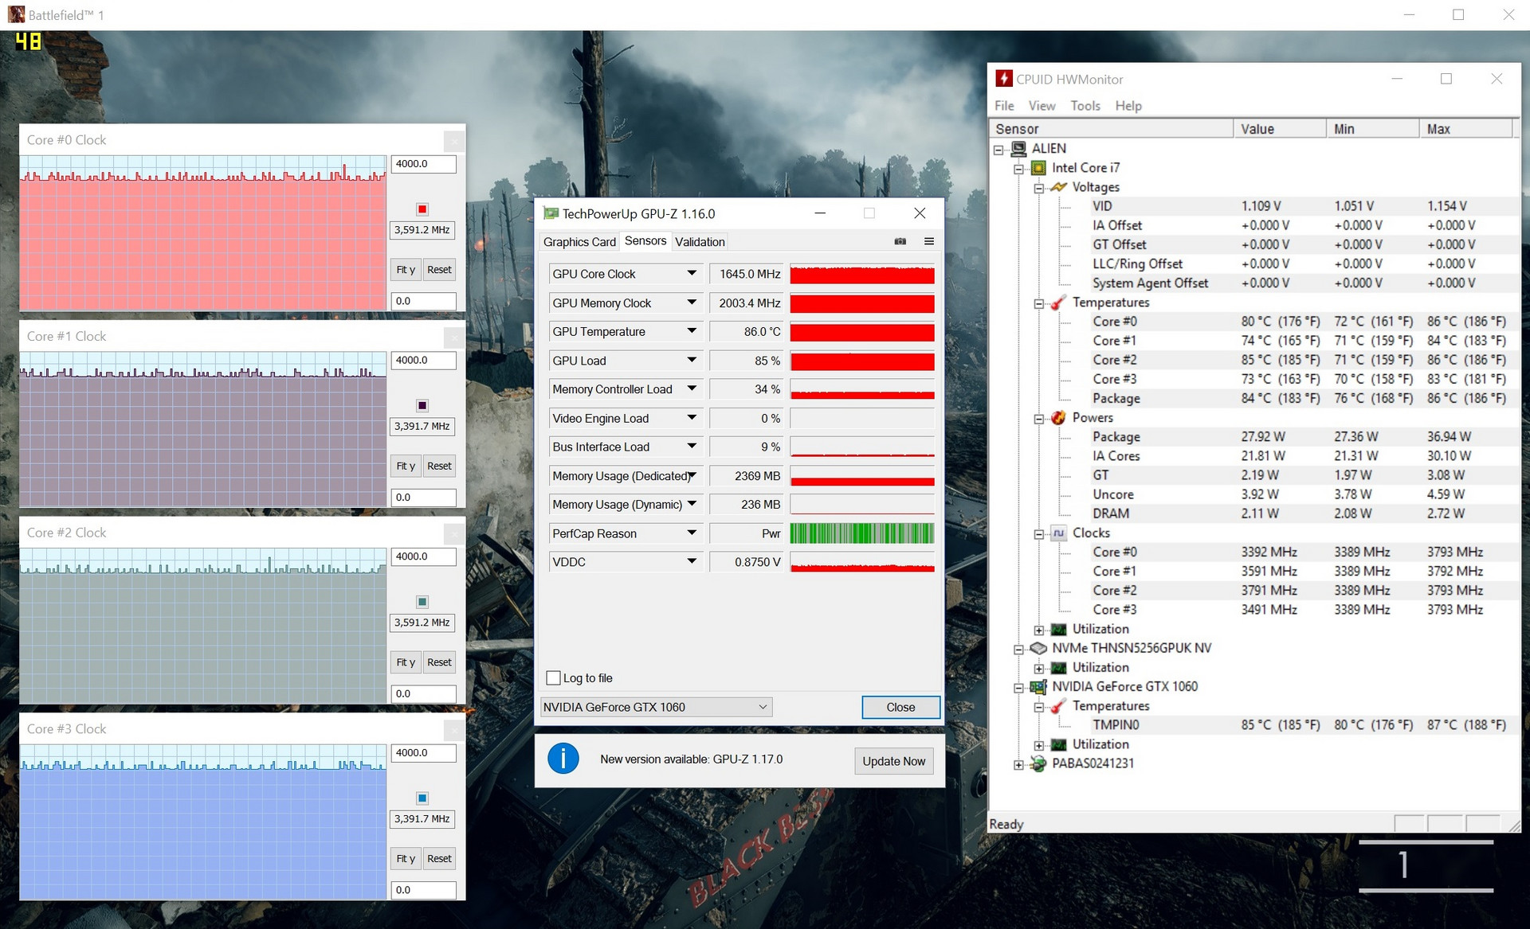Click the Temperatures thermometer icon under Intel Core i7
The width and height of the screenshot is (1530, 929).
pyautogui.click(x=1058, y=303)
